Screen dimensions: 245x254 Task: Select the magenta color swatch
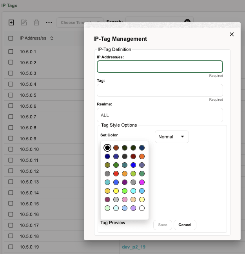click(142, 182)
